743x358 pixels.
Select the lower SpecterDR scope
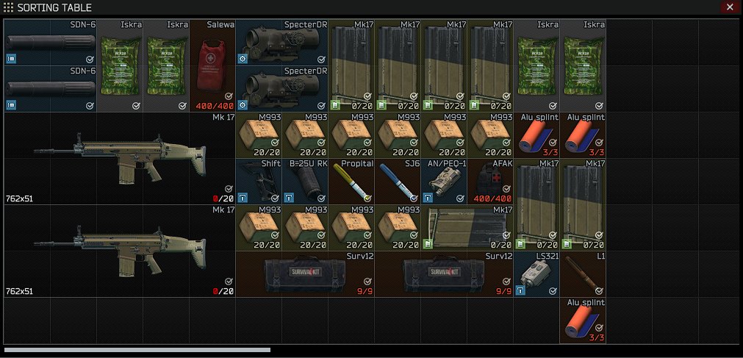tap(282, 89)
